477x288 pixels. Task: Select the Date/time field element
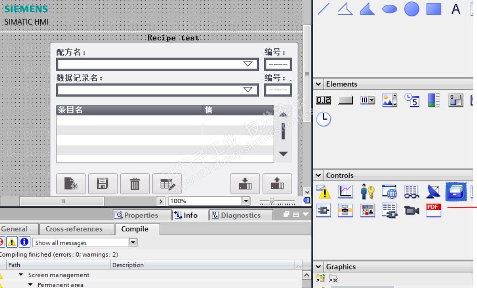click(411, 100)
